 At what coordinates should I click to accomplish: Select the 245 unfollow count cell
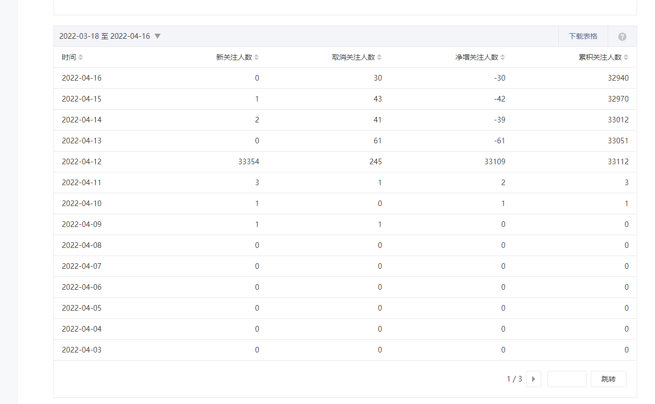click(x=376, y=162)
